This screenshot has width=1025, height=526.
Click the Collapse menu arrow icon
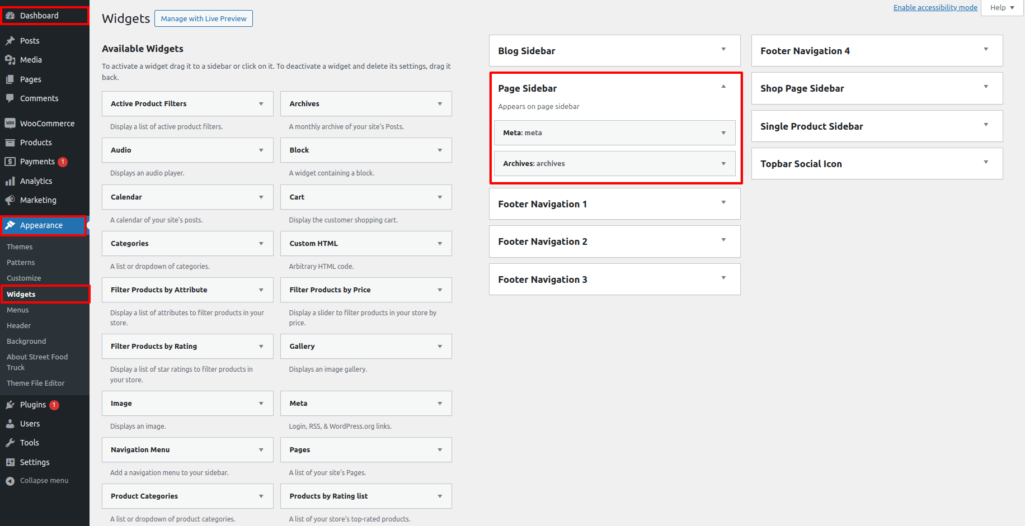tap(10, 481)
